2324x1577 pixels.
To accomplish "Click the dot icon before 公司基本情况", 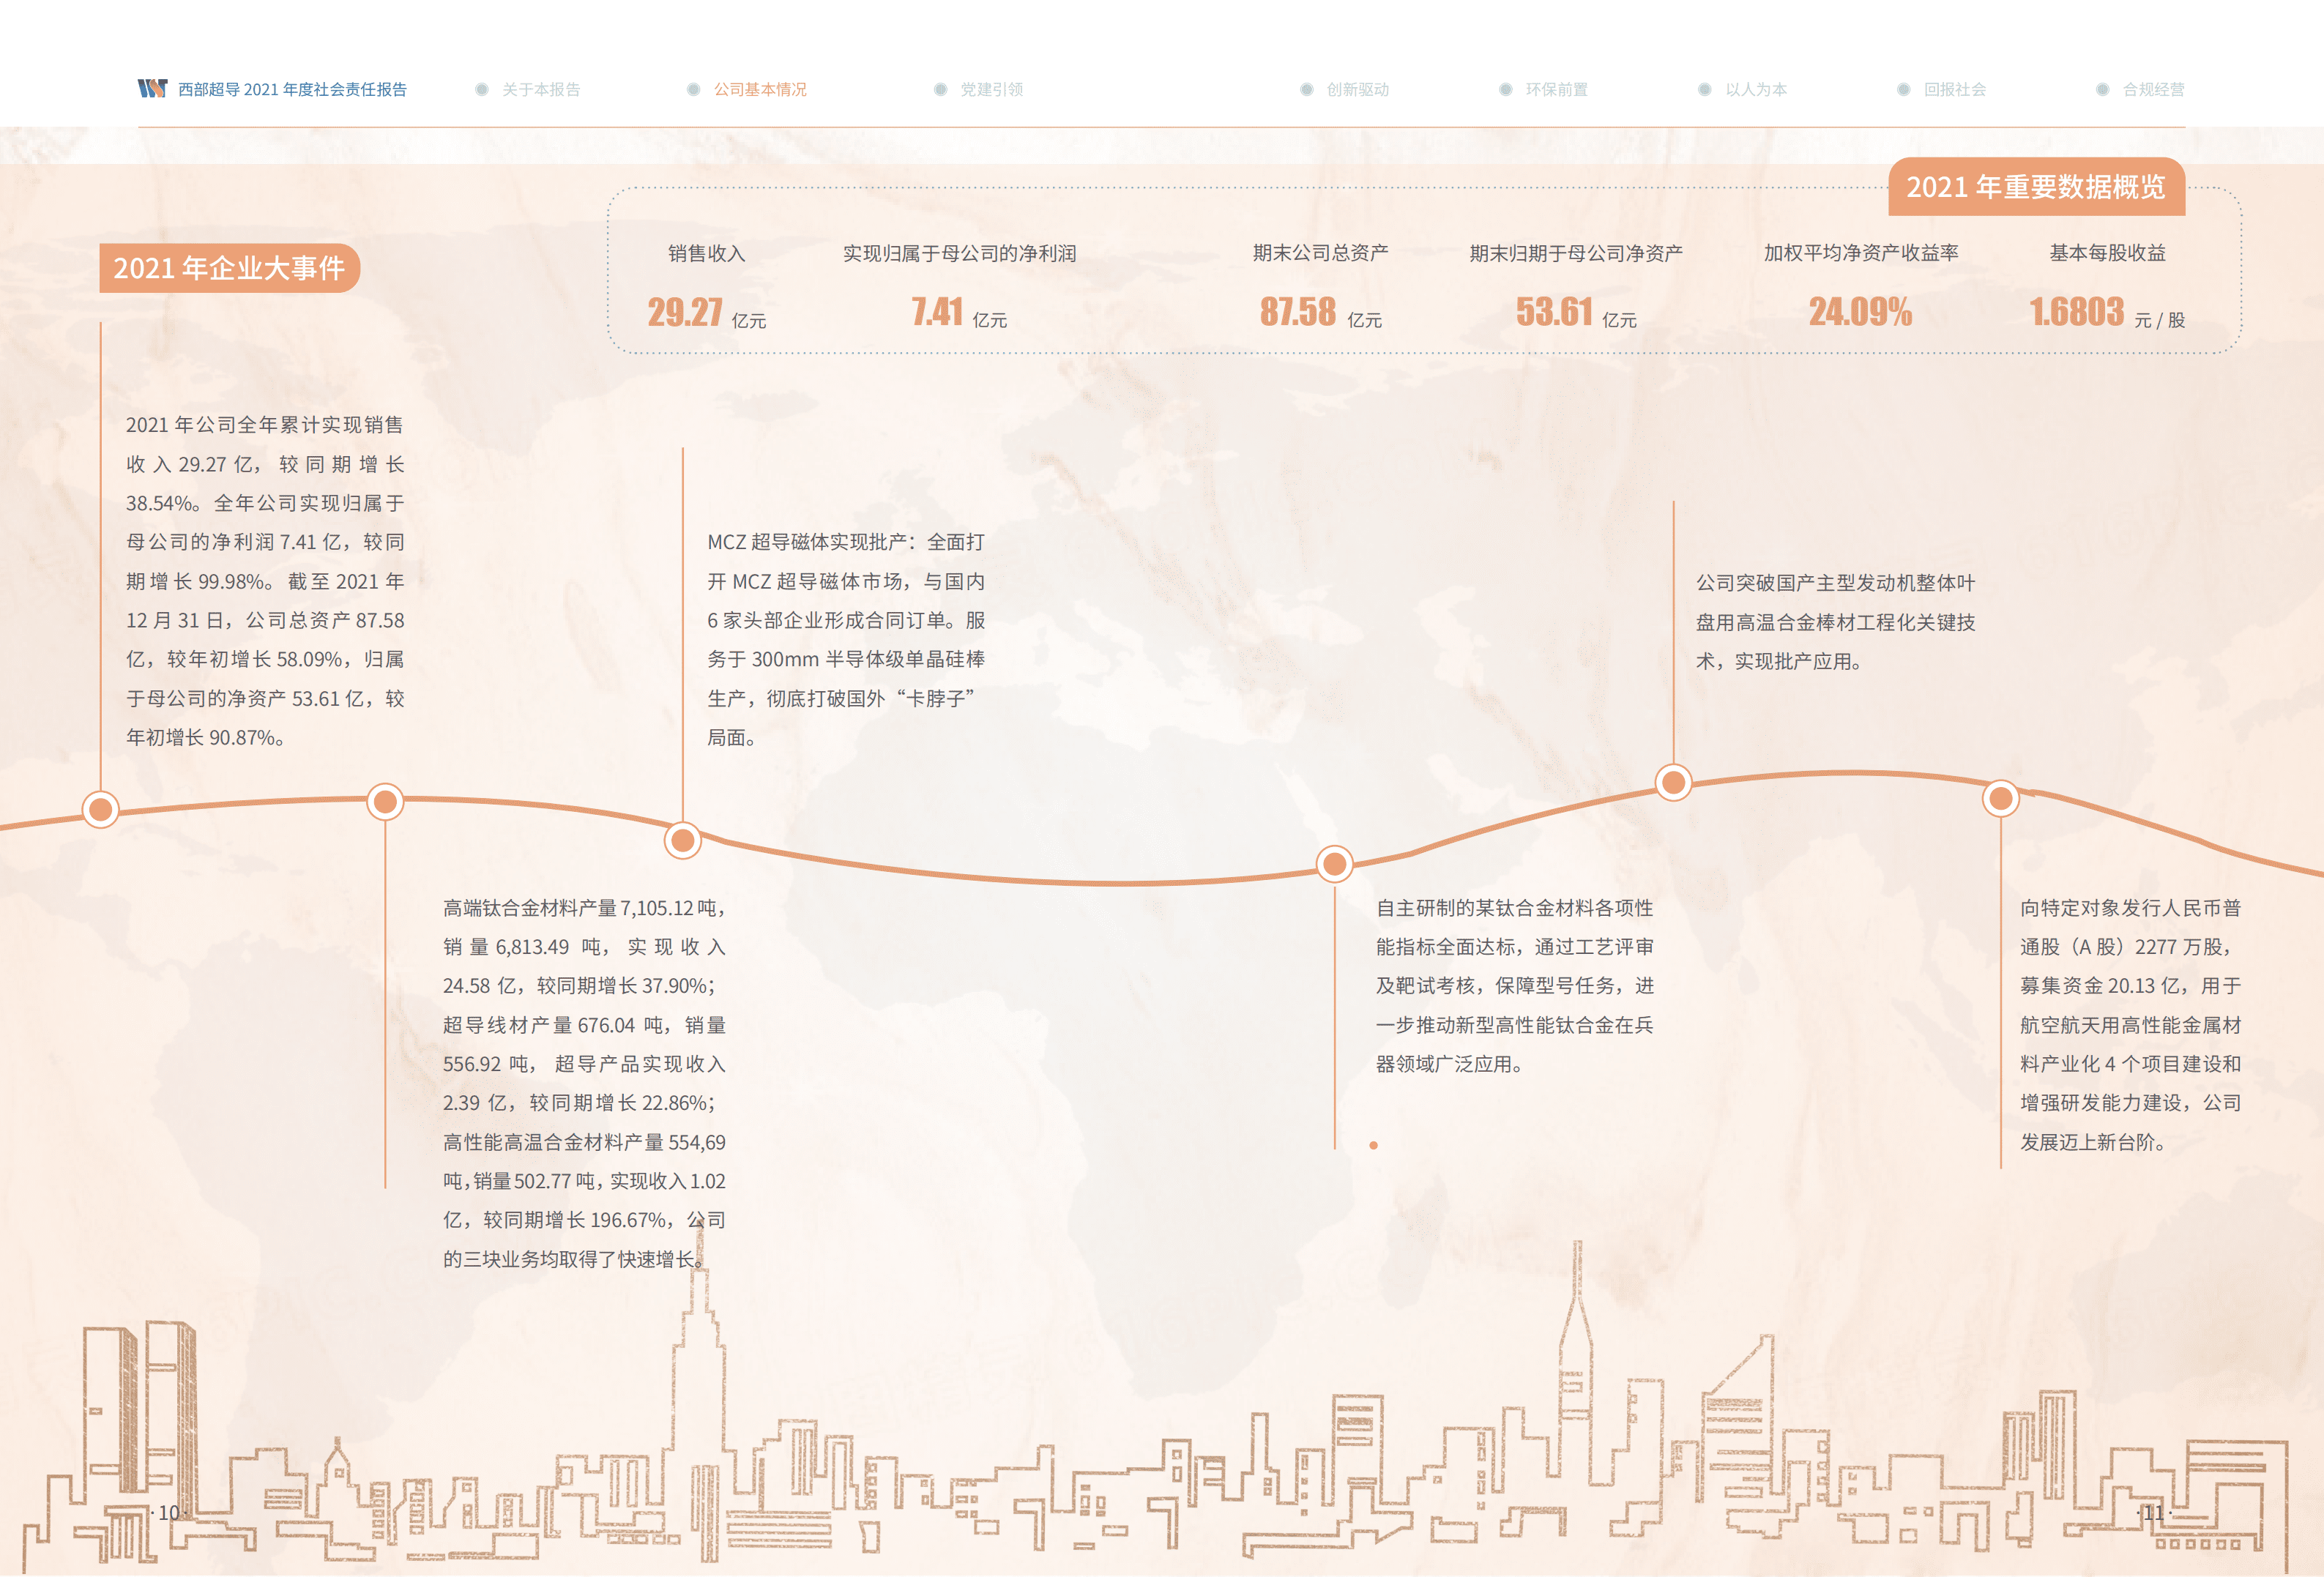I will coord(693,89).
